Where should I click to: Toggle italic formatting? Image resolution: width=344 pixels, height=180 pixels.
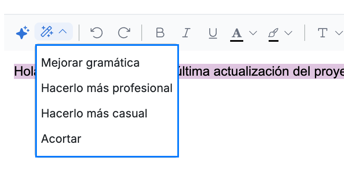186,33
